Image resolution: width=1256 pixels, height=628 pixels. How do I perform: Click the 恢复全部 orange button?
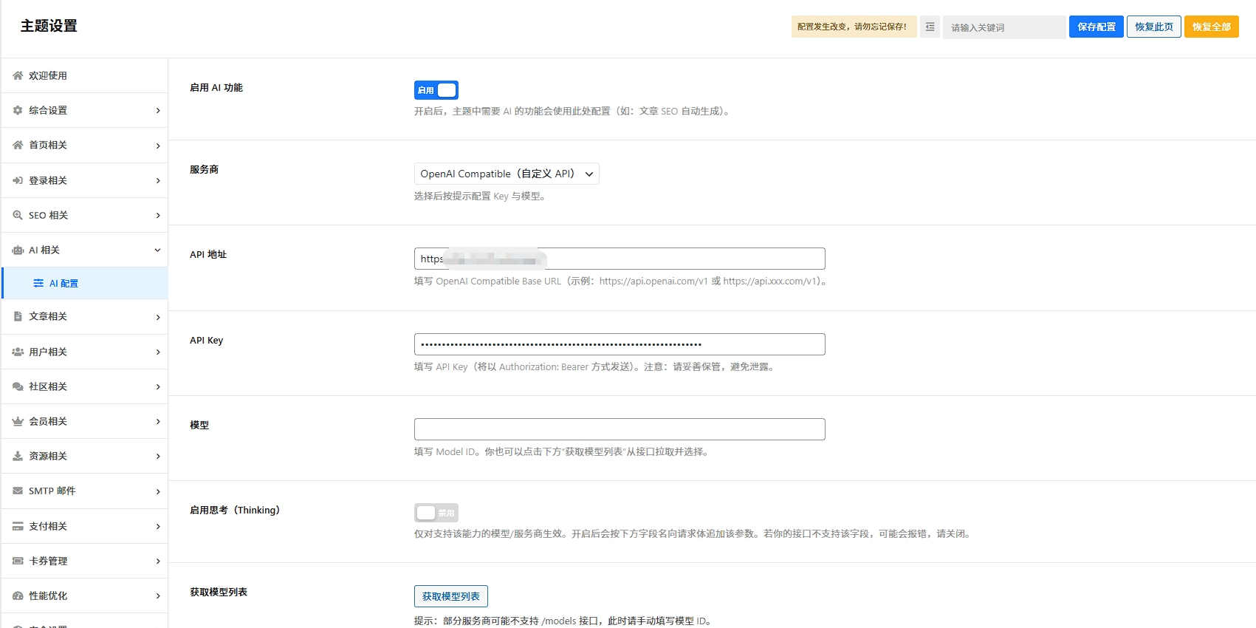point(1211,27)
